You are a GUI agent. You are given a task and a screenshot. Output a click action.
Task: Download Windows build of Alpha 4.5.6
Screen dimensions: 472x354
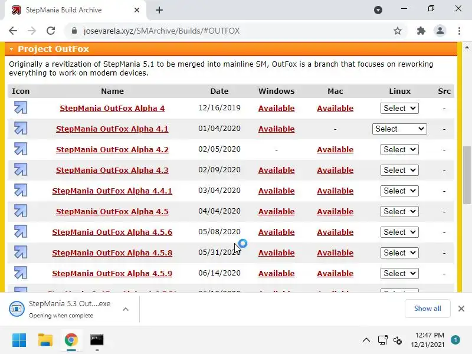coord(276,232)
